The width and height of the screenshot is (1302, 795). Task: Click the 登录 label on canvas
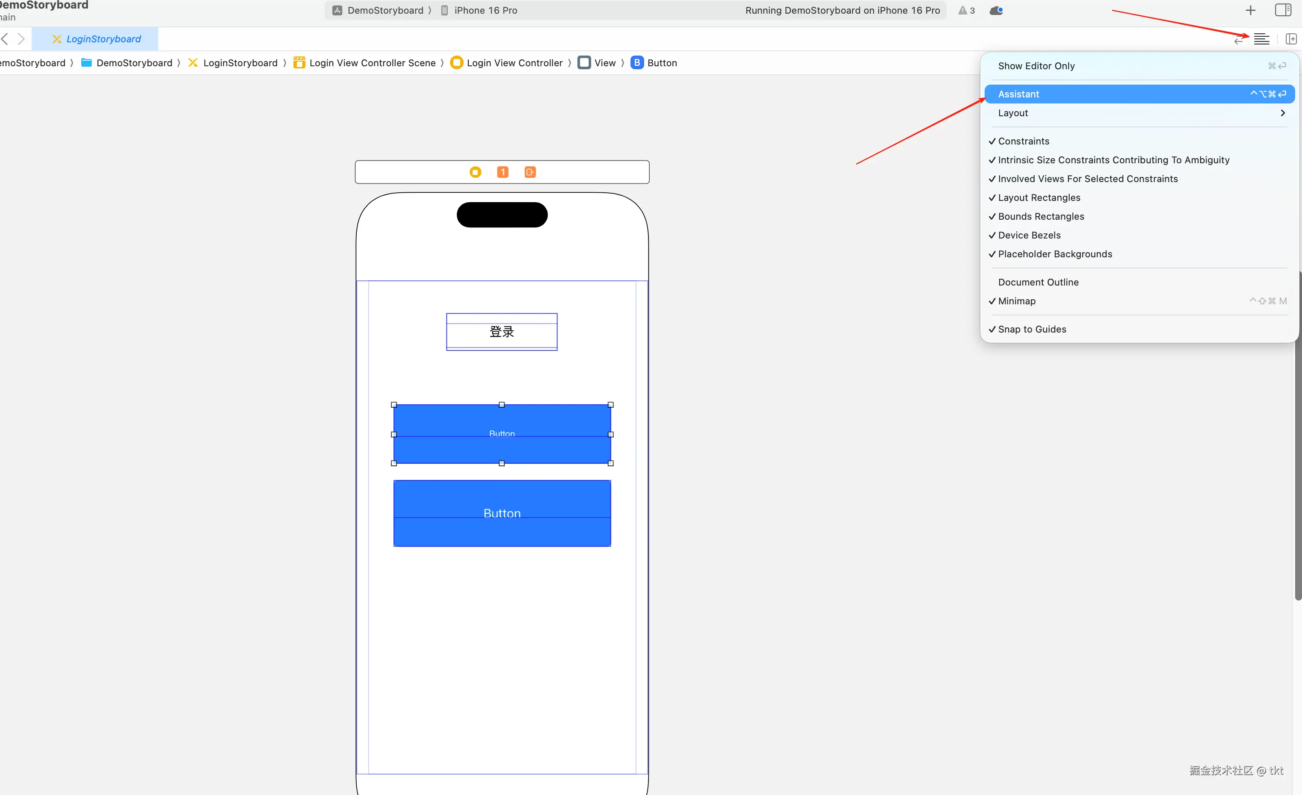[x=501, y=332]
